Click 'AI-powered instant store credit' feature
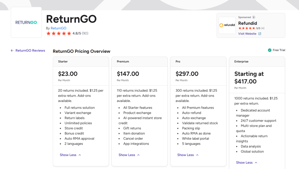This screenshot has height=169, width=299. 140,120
